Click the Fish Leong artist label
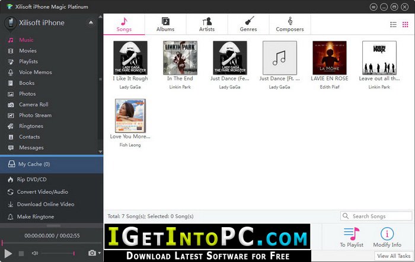Image resolution: width=415 pixels, height=262 pixels. point(130,145)
